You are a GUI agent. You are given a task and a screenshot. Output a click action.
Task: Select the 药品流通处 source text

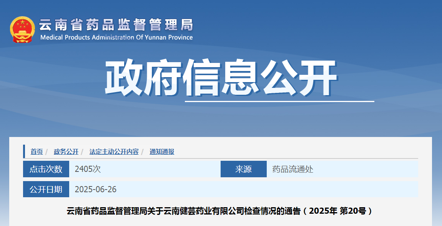pyautogui.click(x=292, y=169)
